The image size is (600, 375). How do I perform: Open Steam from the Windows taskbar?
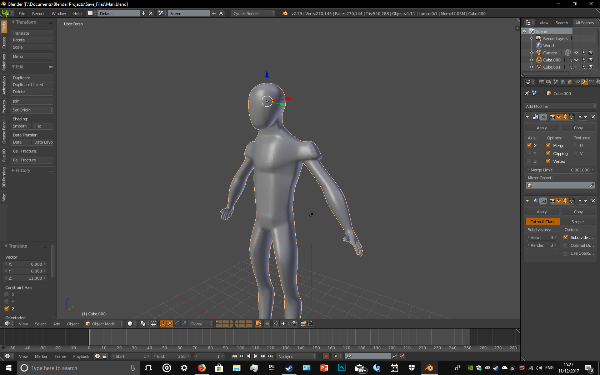point(289,368)
